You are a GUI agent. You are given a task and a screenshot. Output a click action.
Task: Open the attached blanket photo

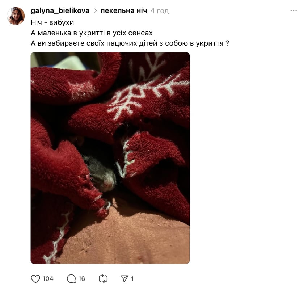tap(110, 158)
